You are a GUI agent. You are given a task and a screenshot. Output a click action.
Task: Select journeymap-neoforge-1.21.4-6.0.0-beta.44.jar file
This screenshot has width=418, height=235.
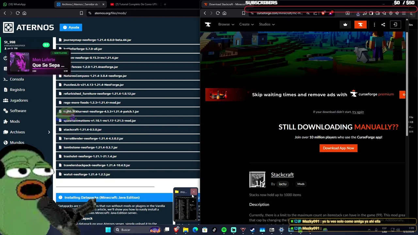(x=128, y=40)
